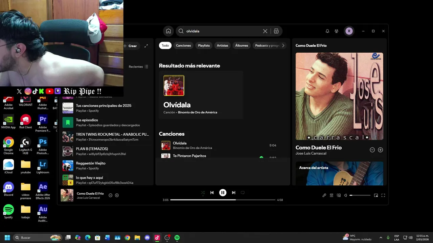This screenshot has height=243, width=433.
Task: Open Lightroom desktop shortcut
Action: [x=43, y=167]
